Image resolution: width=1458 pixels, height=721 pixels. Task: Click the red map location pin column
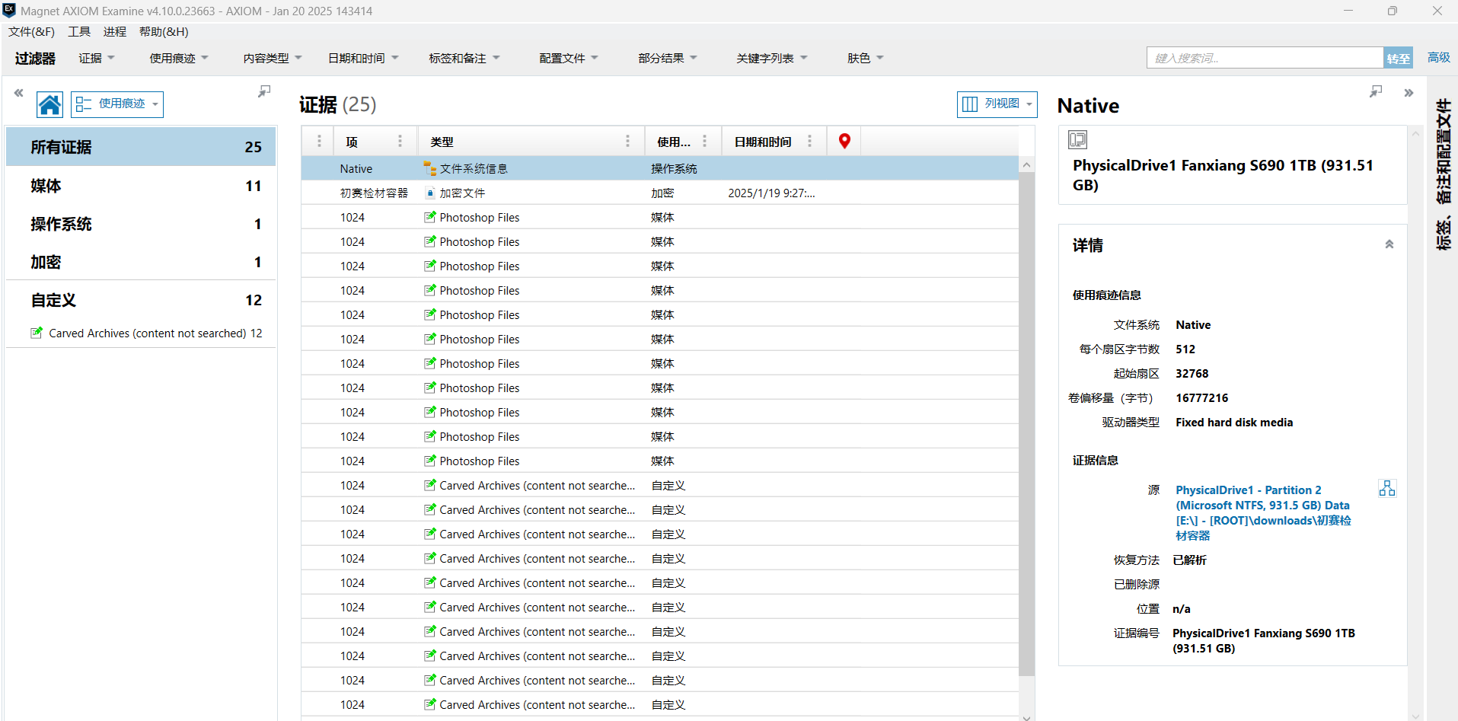point(844,141)
